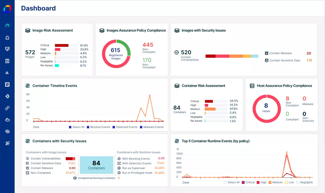Open the alert siren icon in sidebar
325x193 pixels.
pyautogui.click(x=7, y=38)
